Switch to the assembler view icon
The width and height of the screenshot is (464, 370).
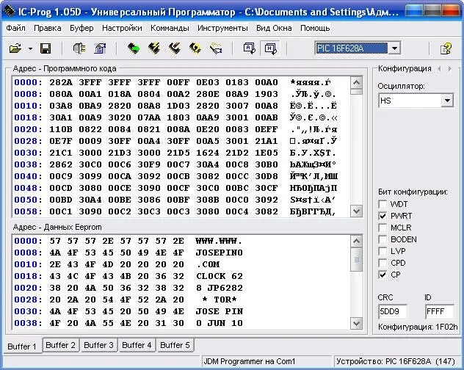tap(249, 48)
